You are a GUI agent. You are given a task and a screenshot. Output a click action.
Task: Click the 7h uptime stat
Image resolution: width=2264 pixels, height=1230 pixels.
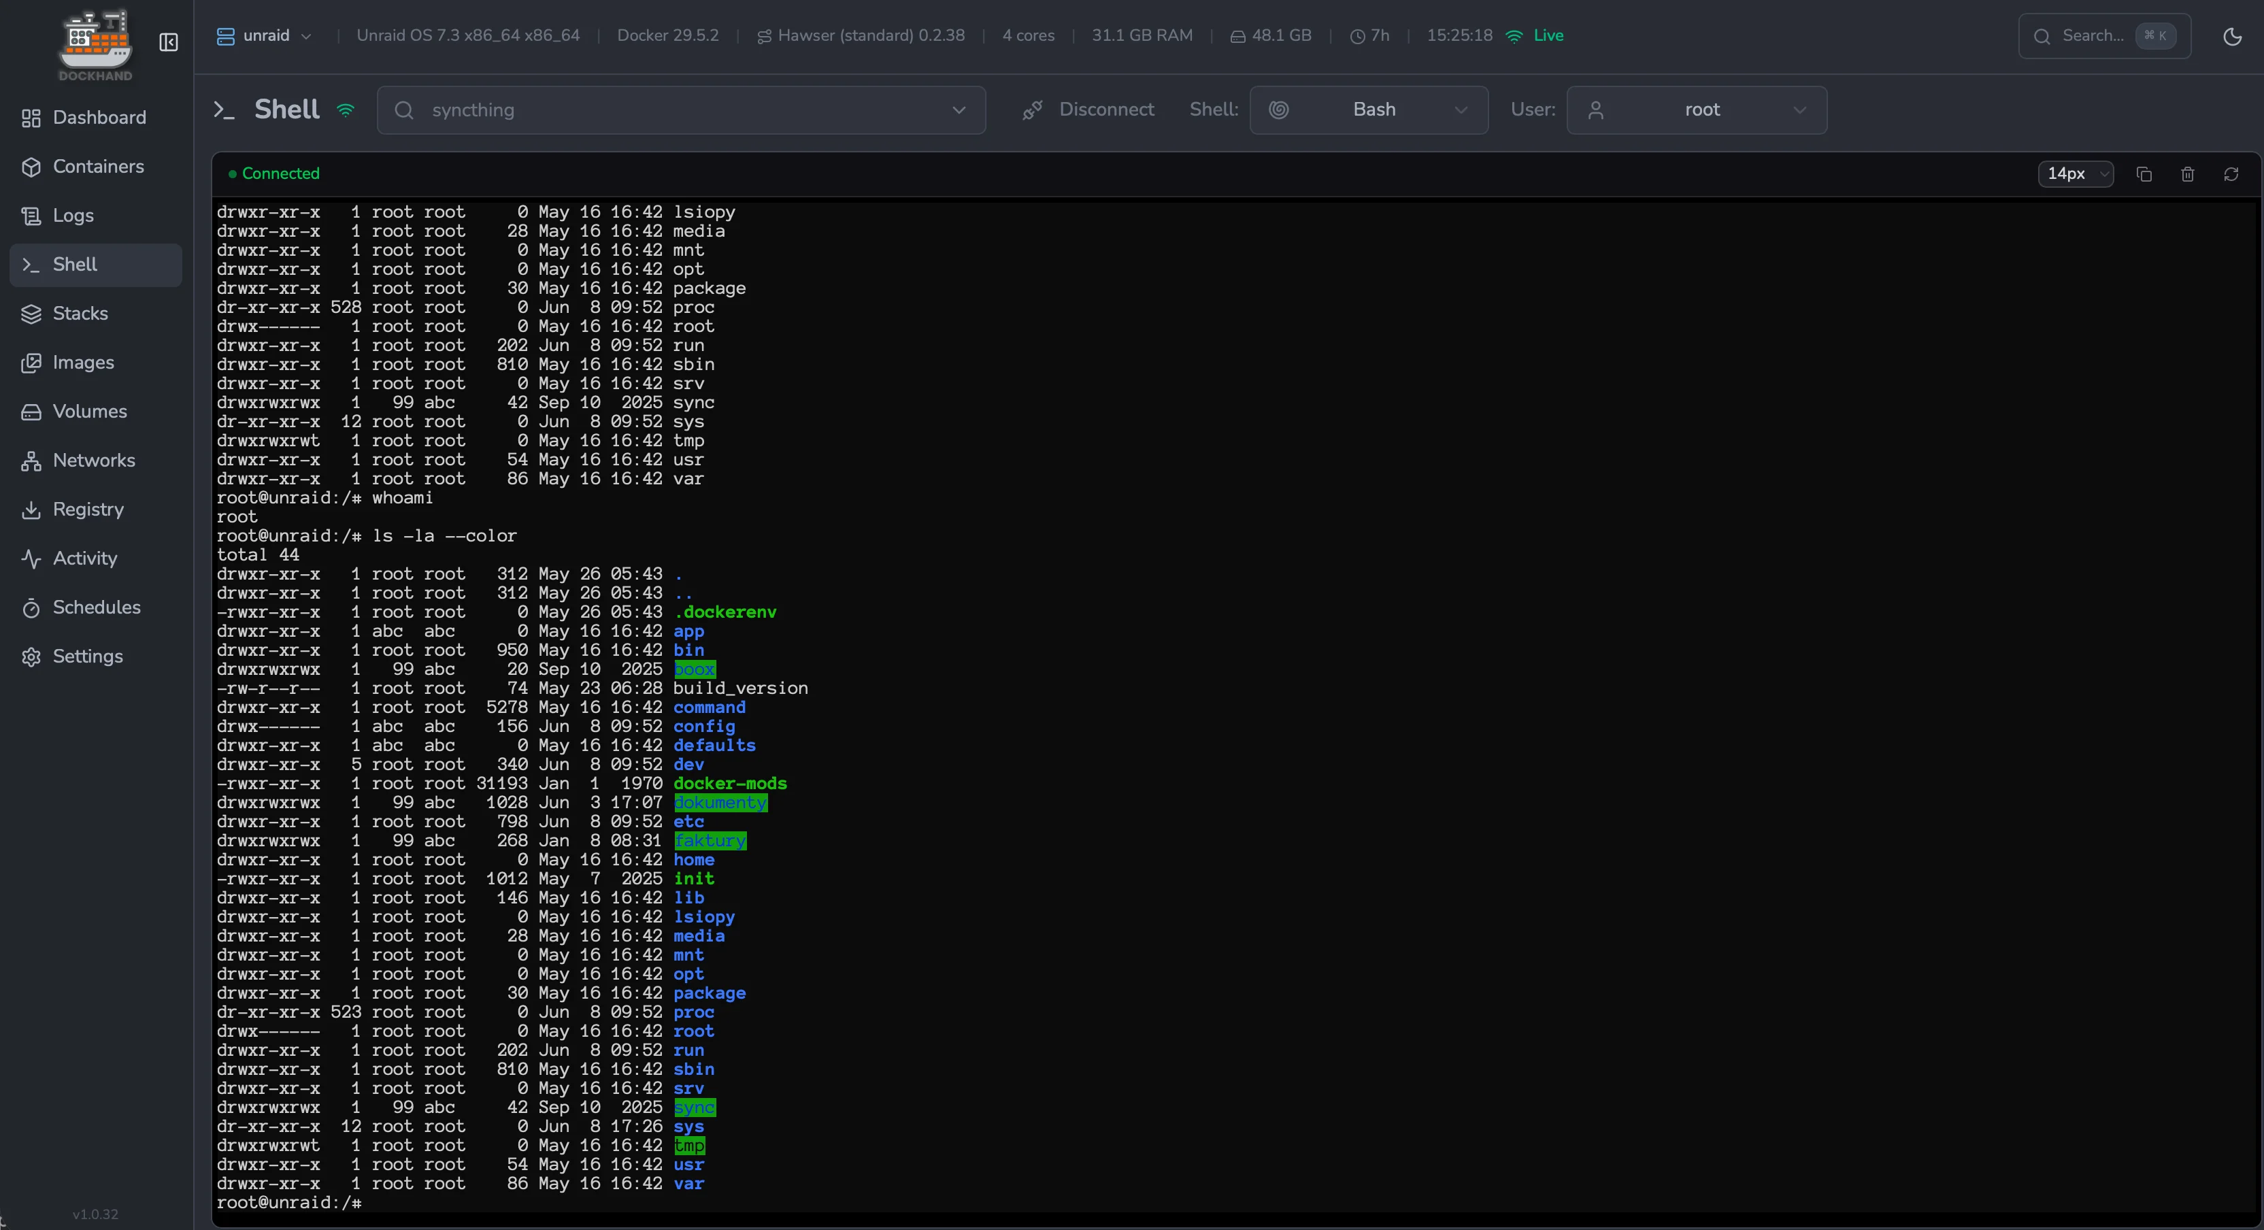(x=1370, y=36)
